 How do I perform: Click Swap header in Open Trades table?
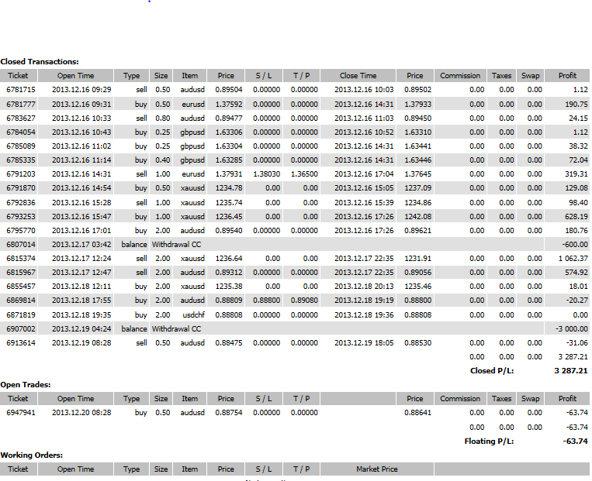point(531,398)
